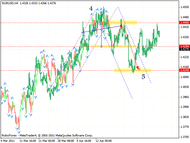Click the red arrowhead near the 1.4450 zone
190x143 pixels.
pos(121,26)
